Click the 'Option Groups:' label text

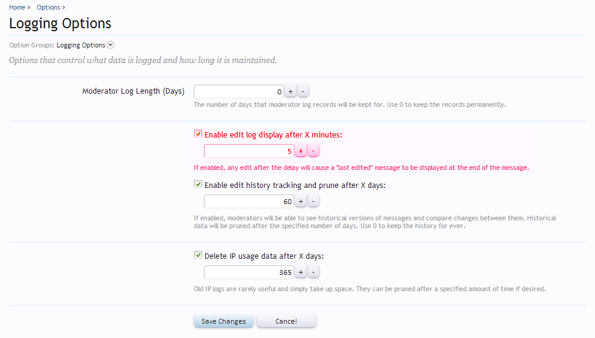[x=32, y=45]
